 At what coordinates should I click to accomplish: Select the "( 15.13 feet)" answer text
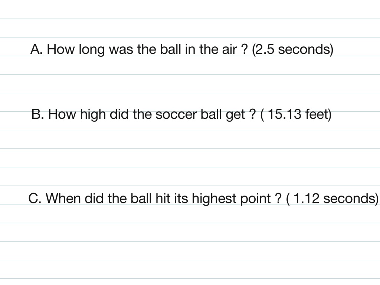296,114
